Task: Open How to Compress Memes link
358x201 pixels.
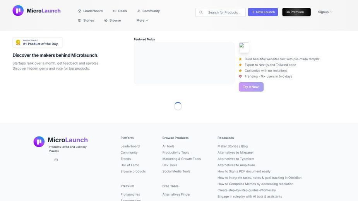Action: 255,184
